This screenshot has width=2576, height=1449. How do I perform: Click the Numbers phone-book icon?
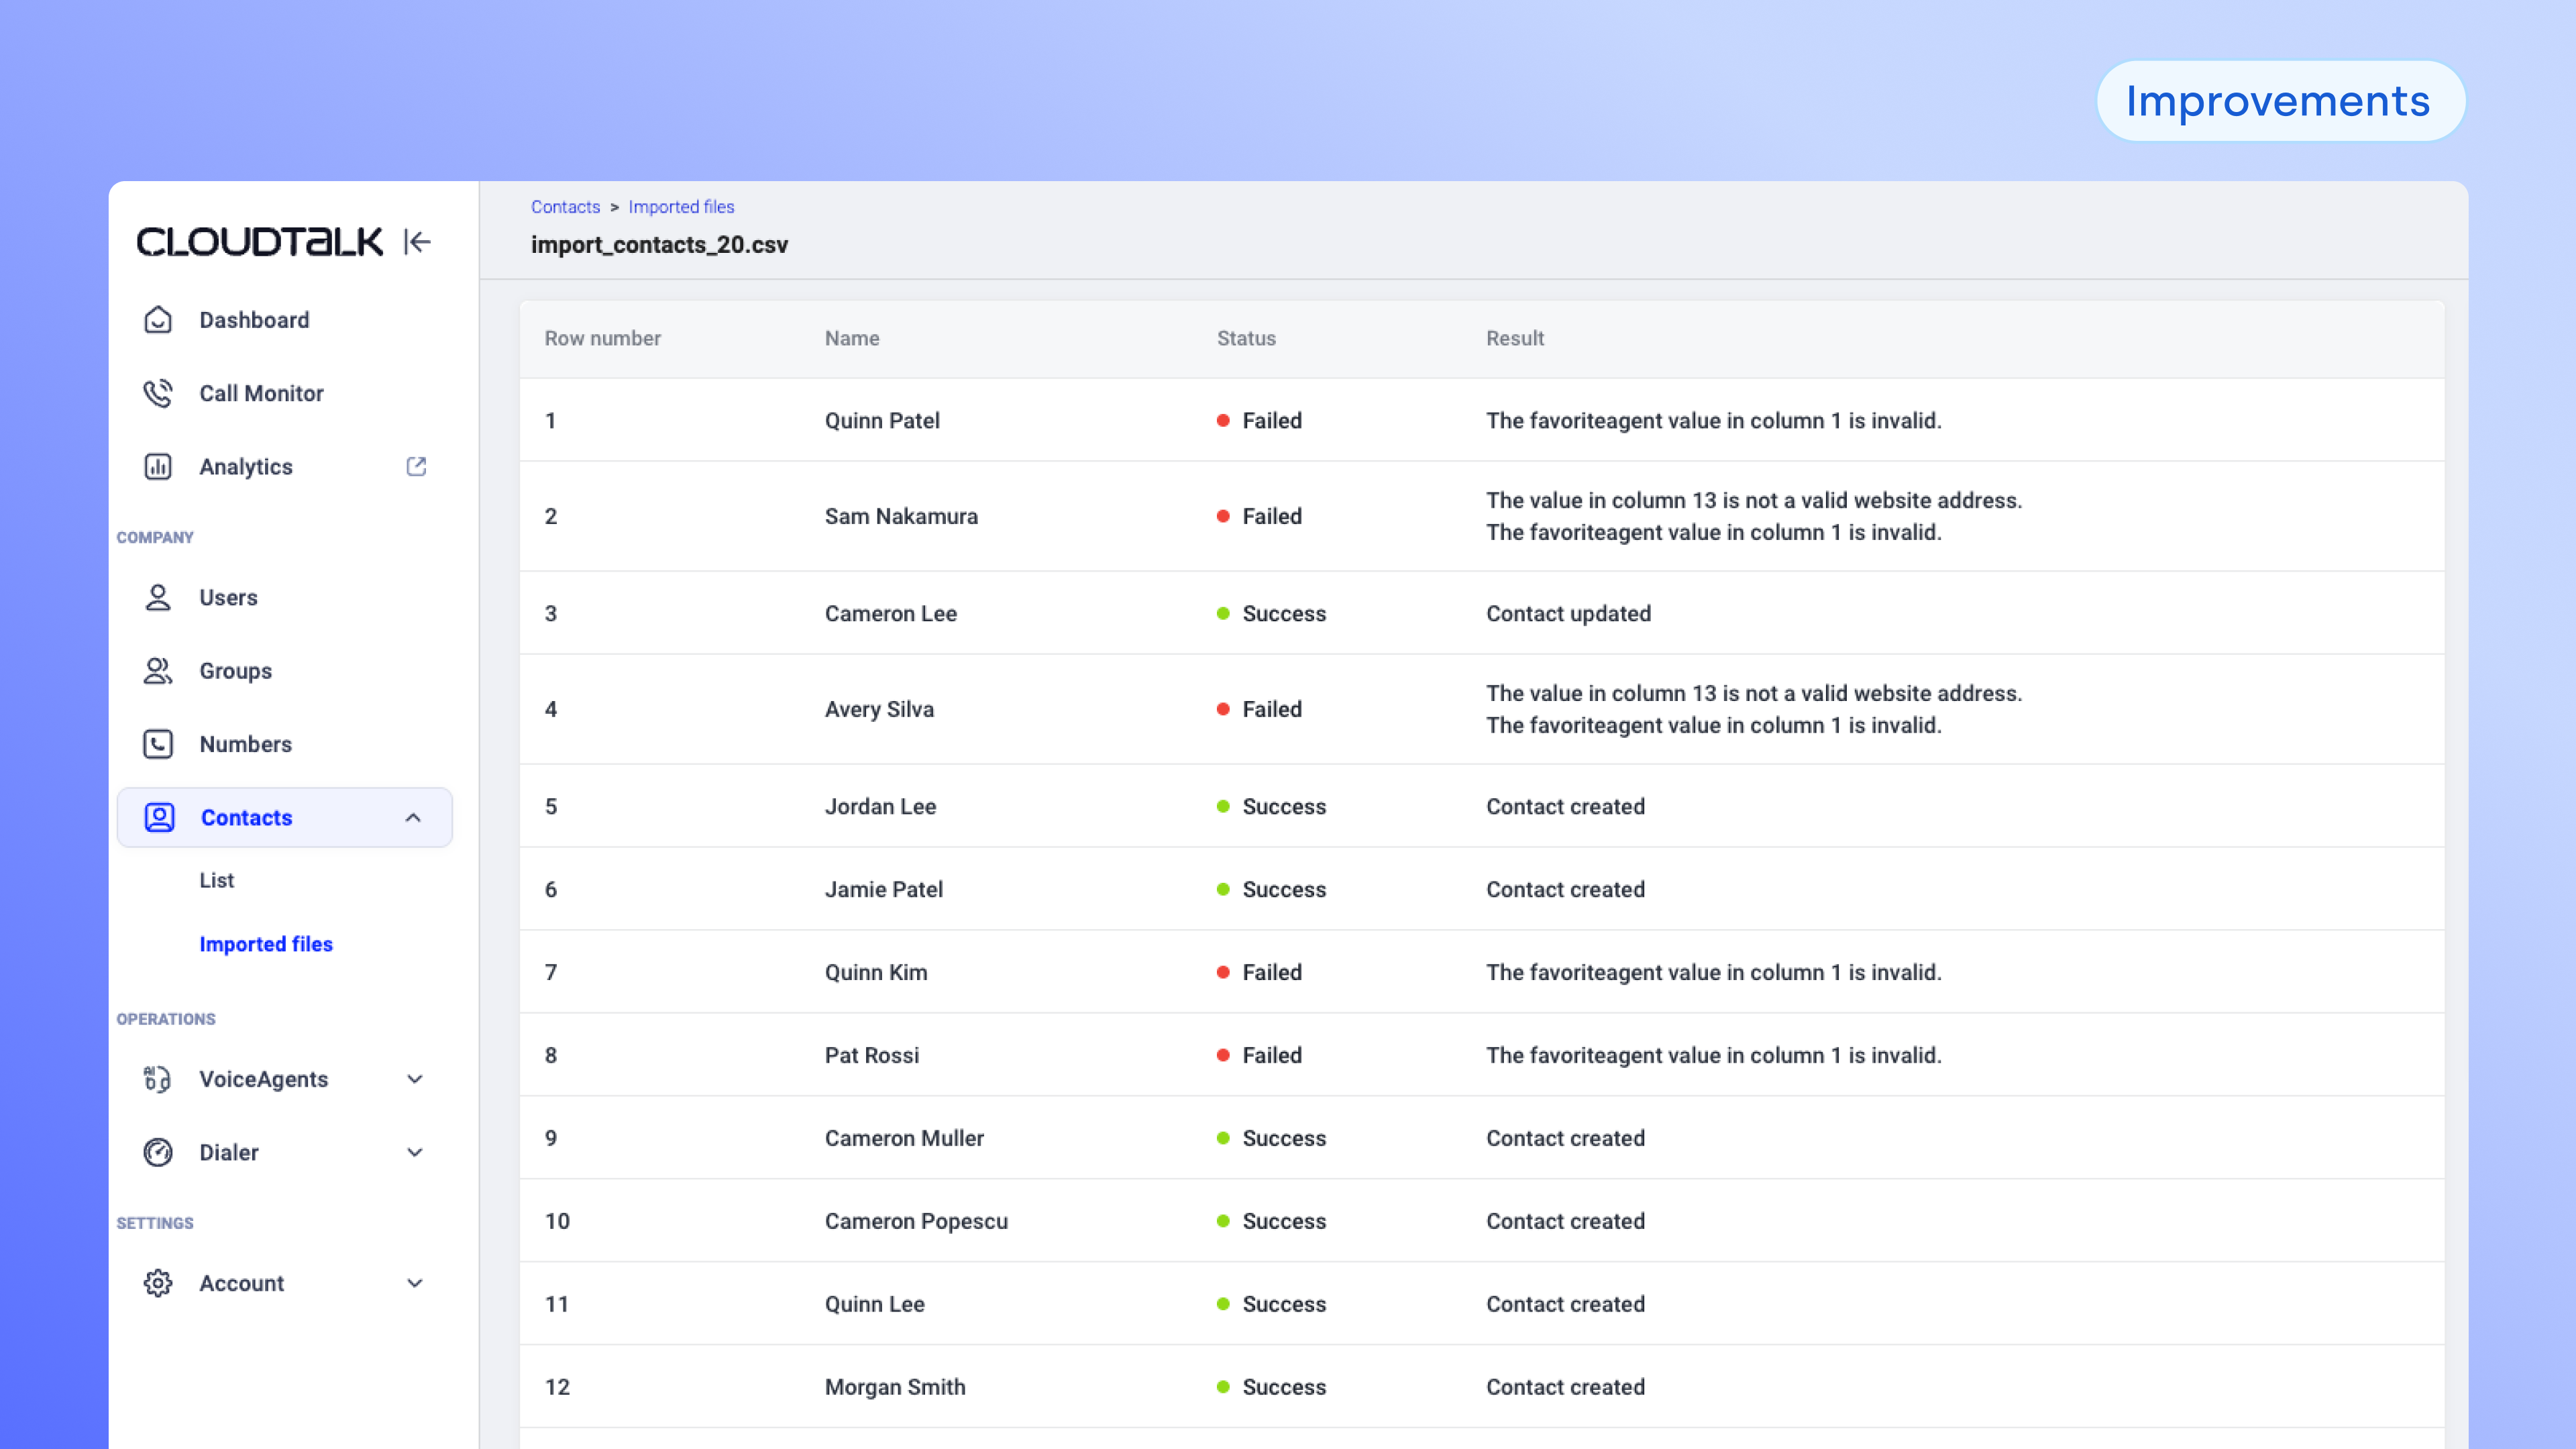click(x=158, y=744)
